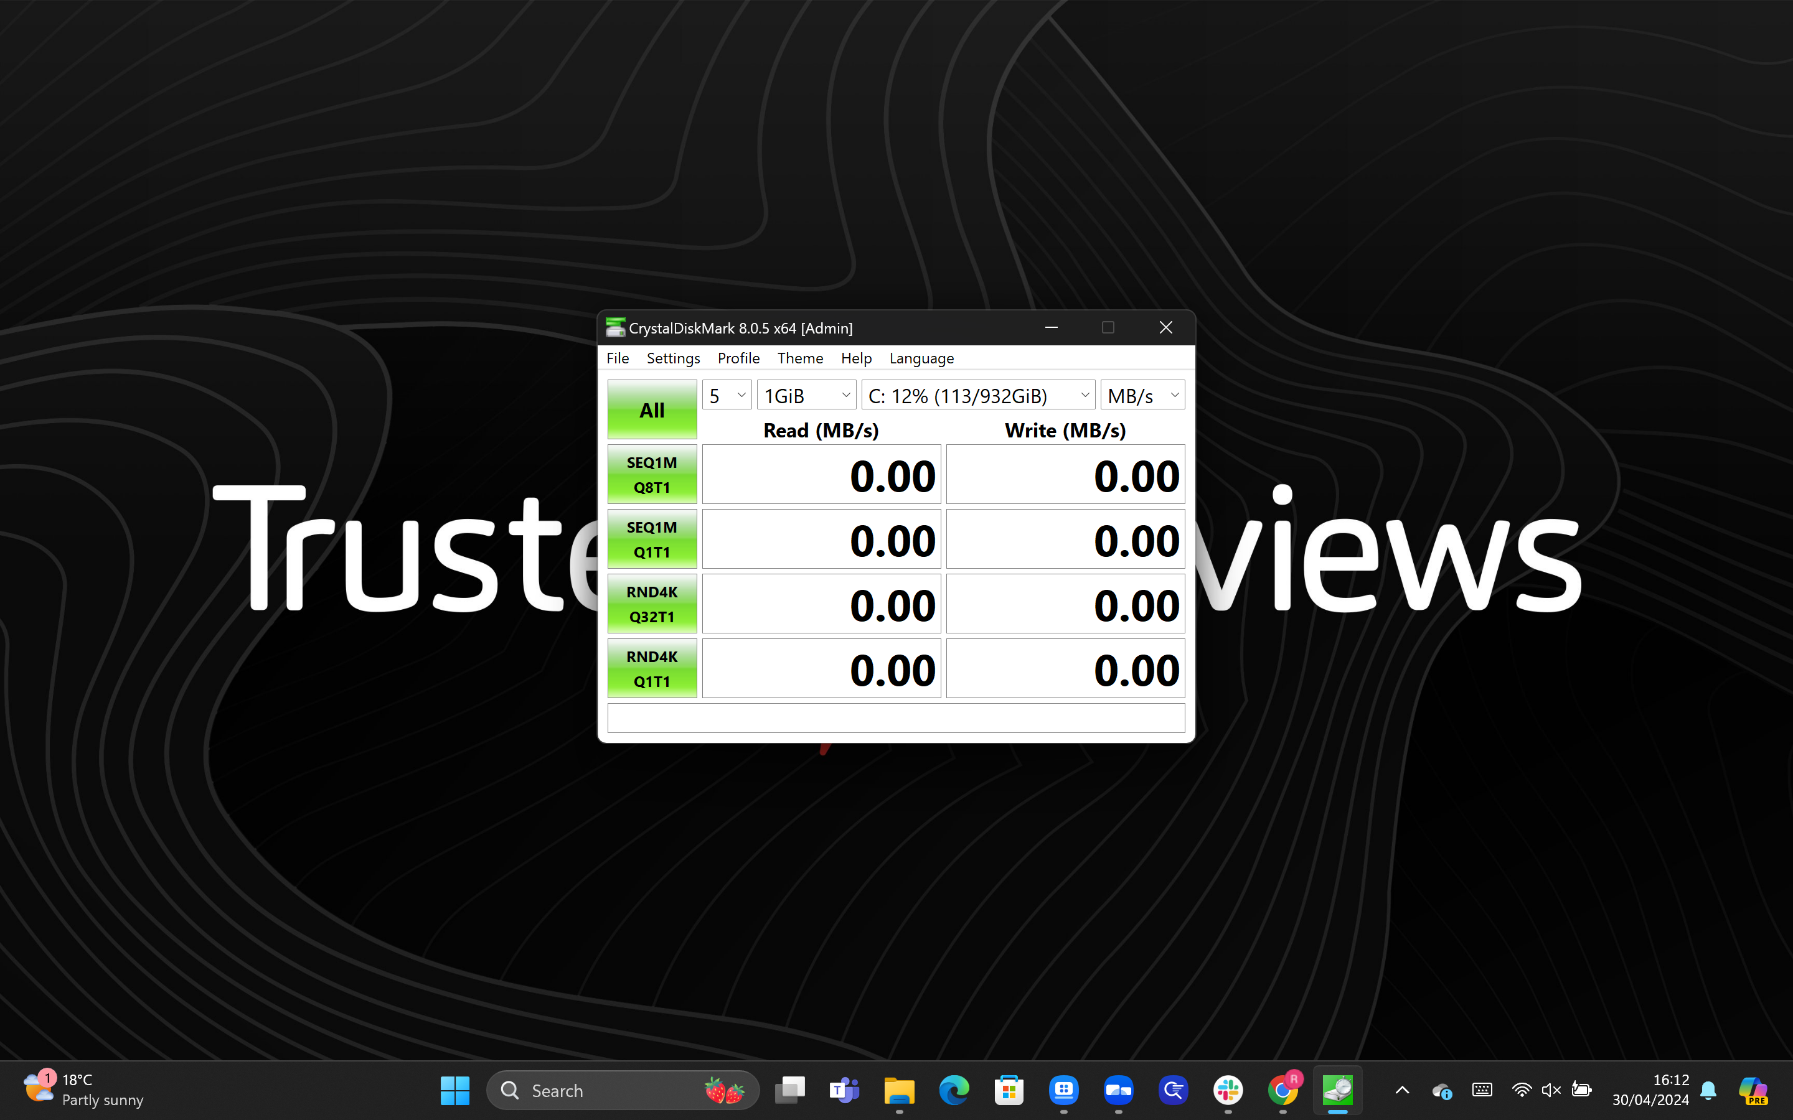
Task: Open Task View from the taskbar
Action: [x=790, y=1090]
